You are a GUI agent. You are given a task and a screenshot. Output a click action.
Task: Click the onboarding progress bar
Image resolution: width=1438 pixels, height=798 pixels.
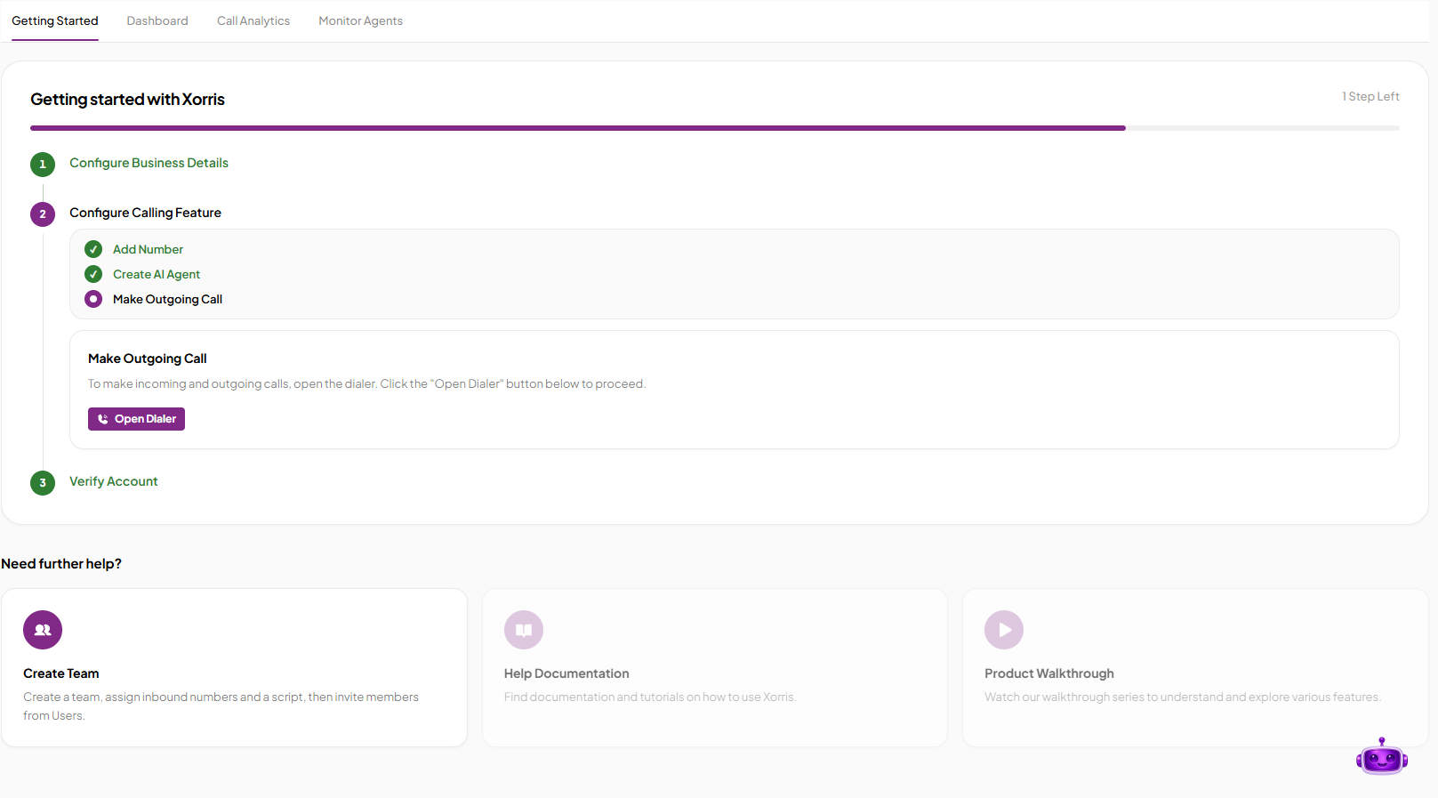click(715, 128)
